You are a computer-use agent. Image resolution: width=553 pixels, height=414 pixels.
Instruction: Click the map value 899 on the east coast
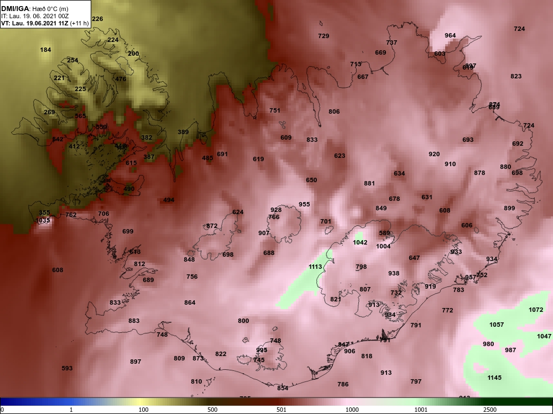coord(509,208)
